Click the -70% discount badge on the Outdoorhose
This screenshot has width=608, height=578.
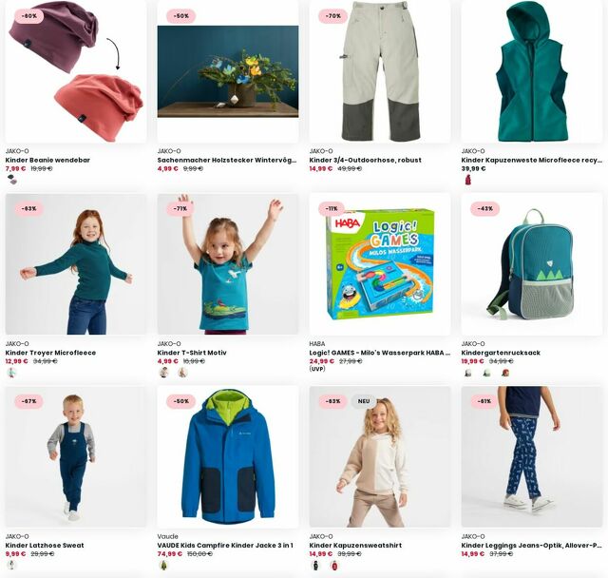tap(333, 16)
